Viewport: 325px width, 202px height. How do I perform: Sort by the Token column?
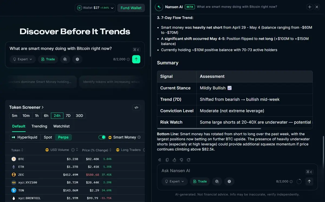pyautogui.click(x=17, y=150)
